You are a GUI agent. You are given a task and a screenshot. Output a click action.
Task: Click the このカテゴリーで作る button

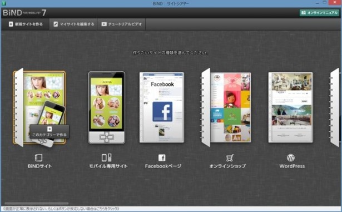[x=49, y=132]
